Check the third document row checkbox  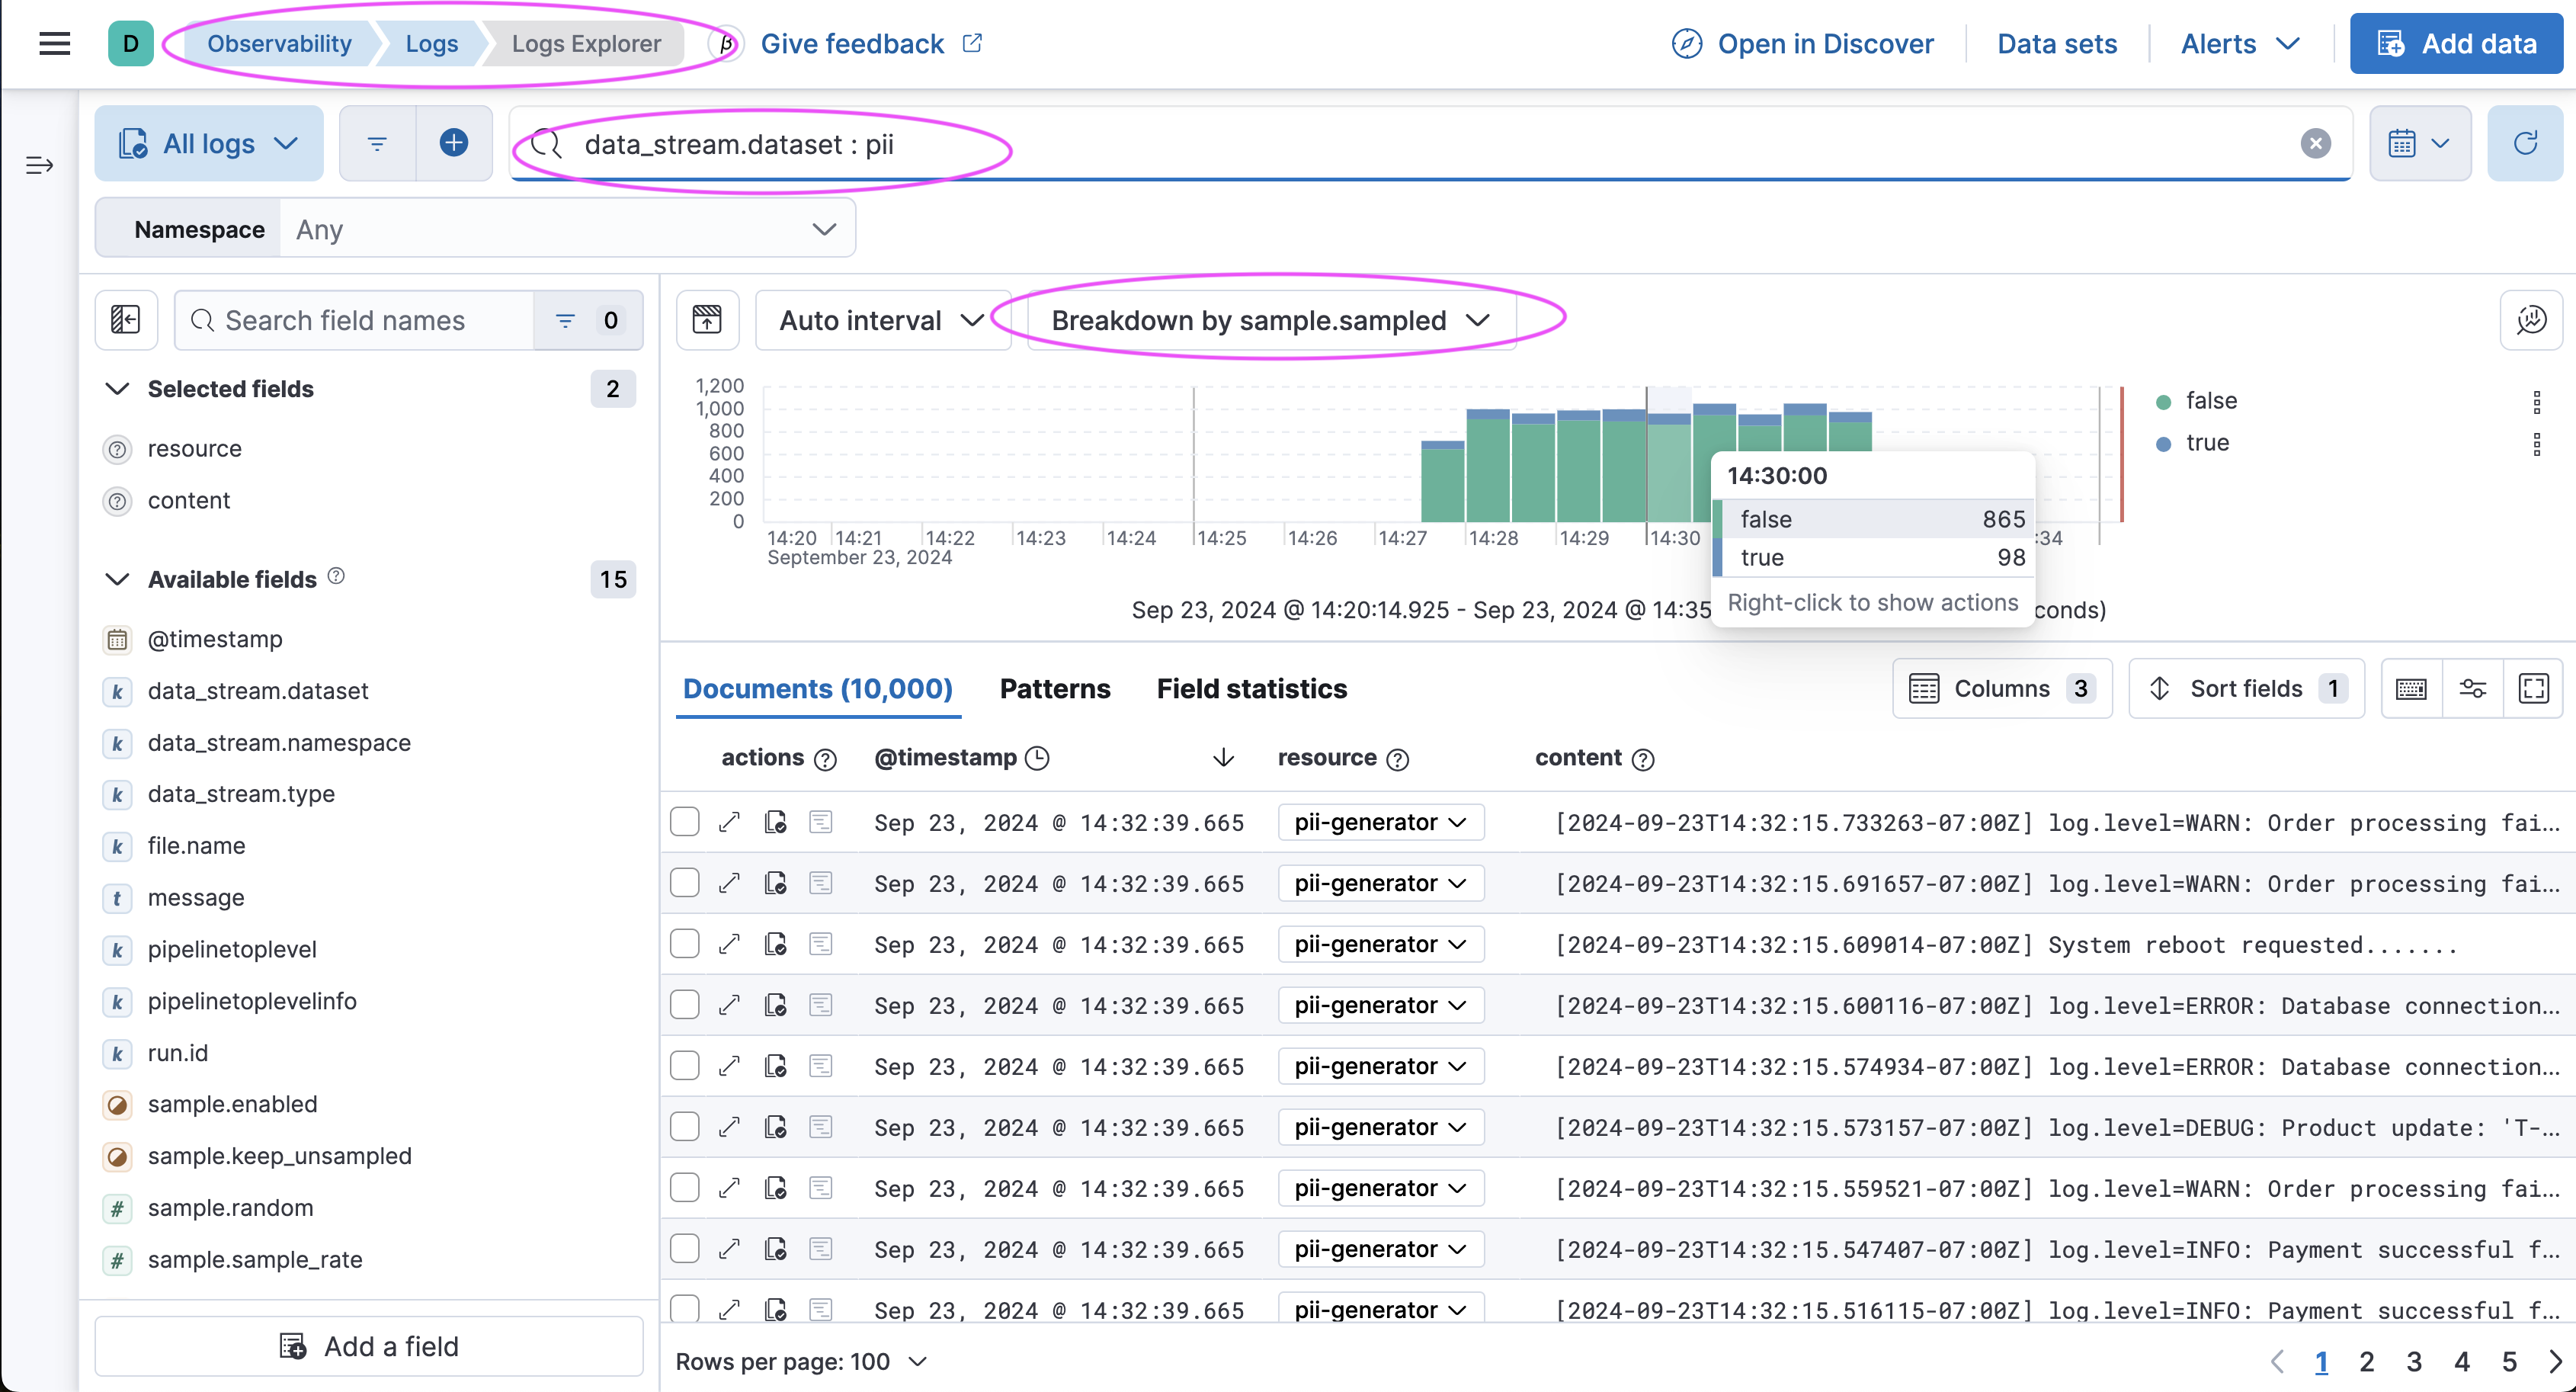tap(685, 944)
